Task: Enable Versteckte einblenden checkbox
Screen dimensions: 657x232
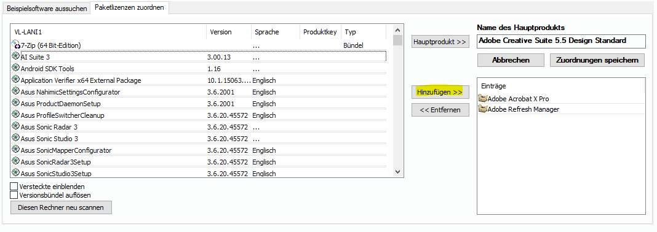Action: [x=14, y=187]
